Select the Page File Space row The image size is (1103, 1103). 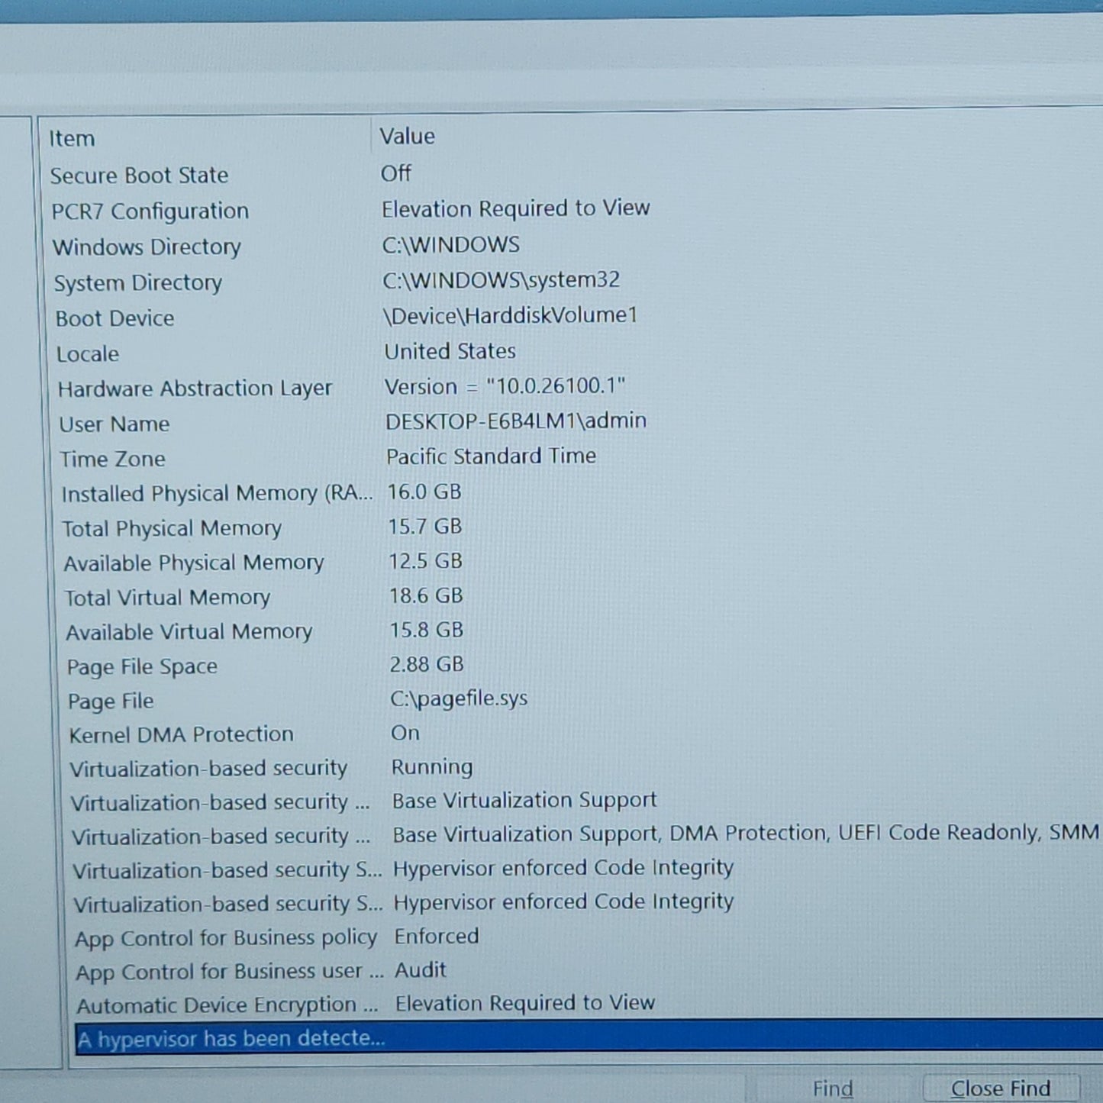coord(143,667)
